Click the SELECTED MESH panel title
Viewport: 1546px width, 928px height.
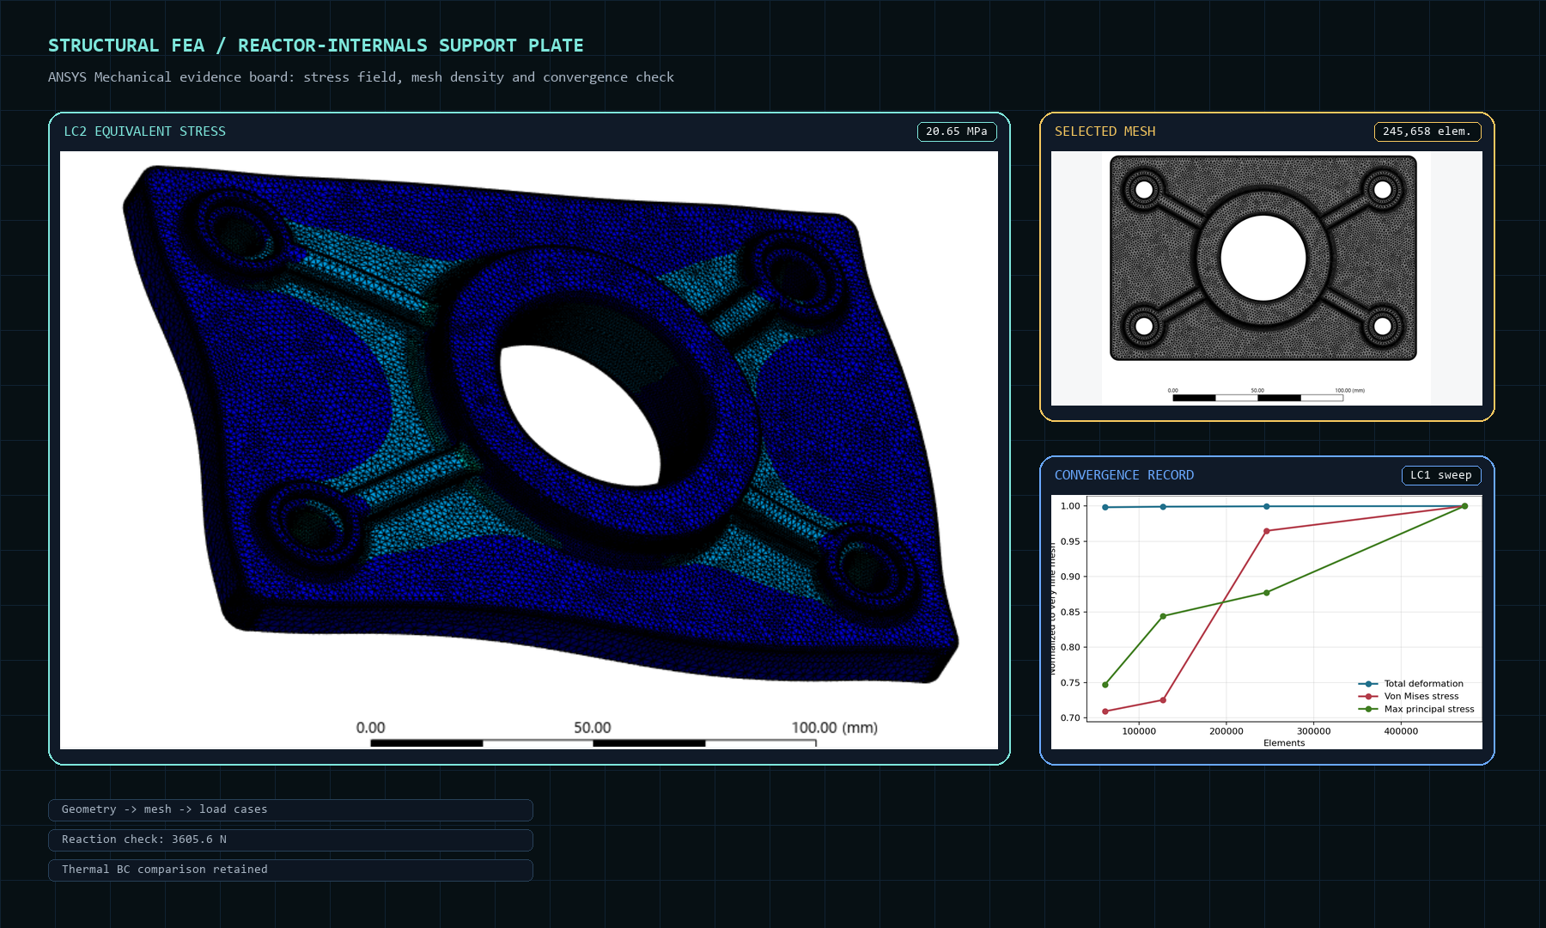(x=1105, y=131)
